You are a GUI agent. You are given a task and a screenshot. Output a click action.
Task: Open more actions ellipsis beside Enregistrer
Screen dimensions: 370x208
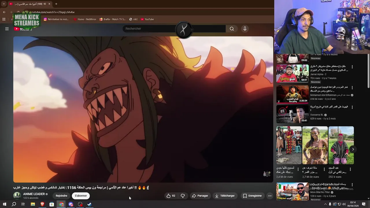[x=270, y=196]
